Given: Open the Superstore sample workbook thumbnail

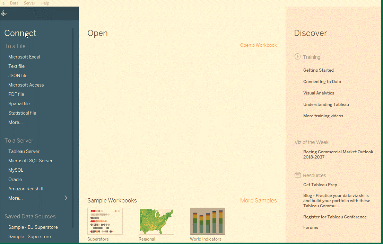Looking at the screenshot, I should click(105, 221).
